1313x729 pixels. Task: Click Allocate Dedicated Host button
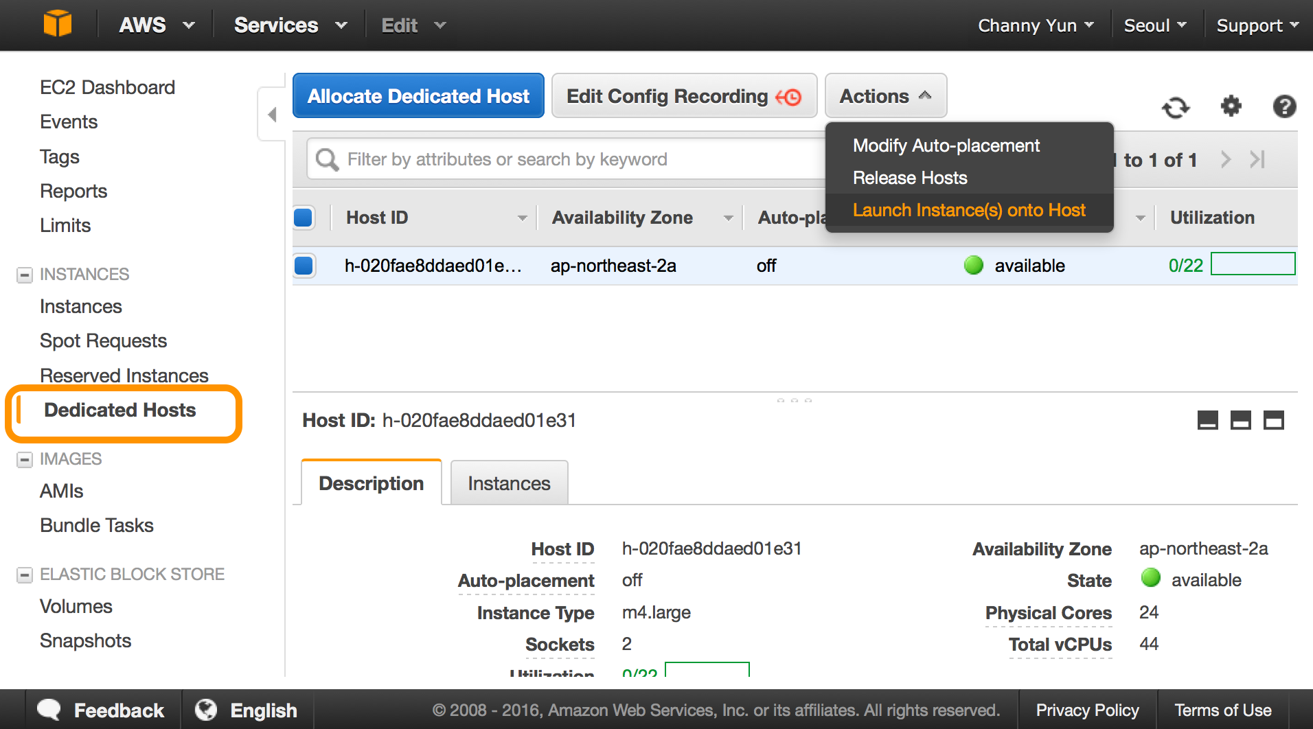pos(418,96)
